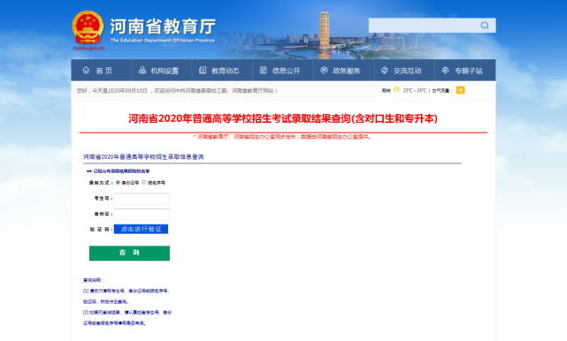Click the 考生号 input field

(142, 199)
